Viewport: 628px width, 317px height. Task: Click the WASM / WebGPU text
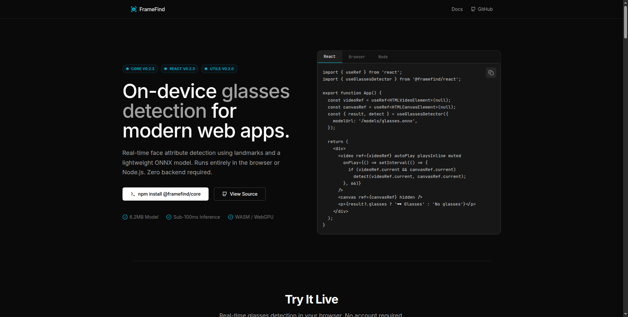[254, 217]
